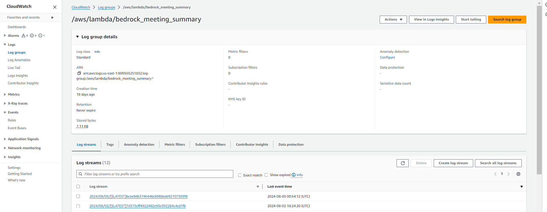Image resolution: width=547 pixels, height=212 pixels.
Task: Click the page vertical scrollbar
Action: (539, 90)
